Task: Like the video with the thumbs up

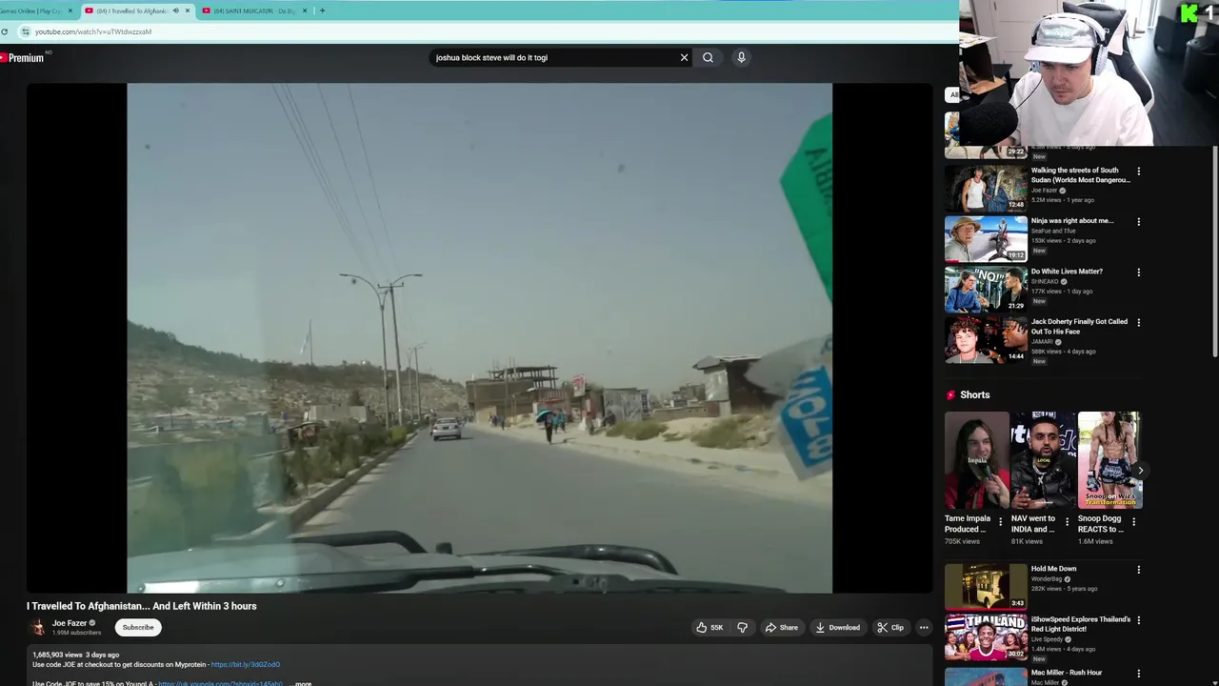Action: click(709, 627)
